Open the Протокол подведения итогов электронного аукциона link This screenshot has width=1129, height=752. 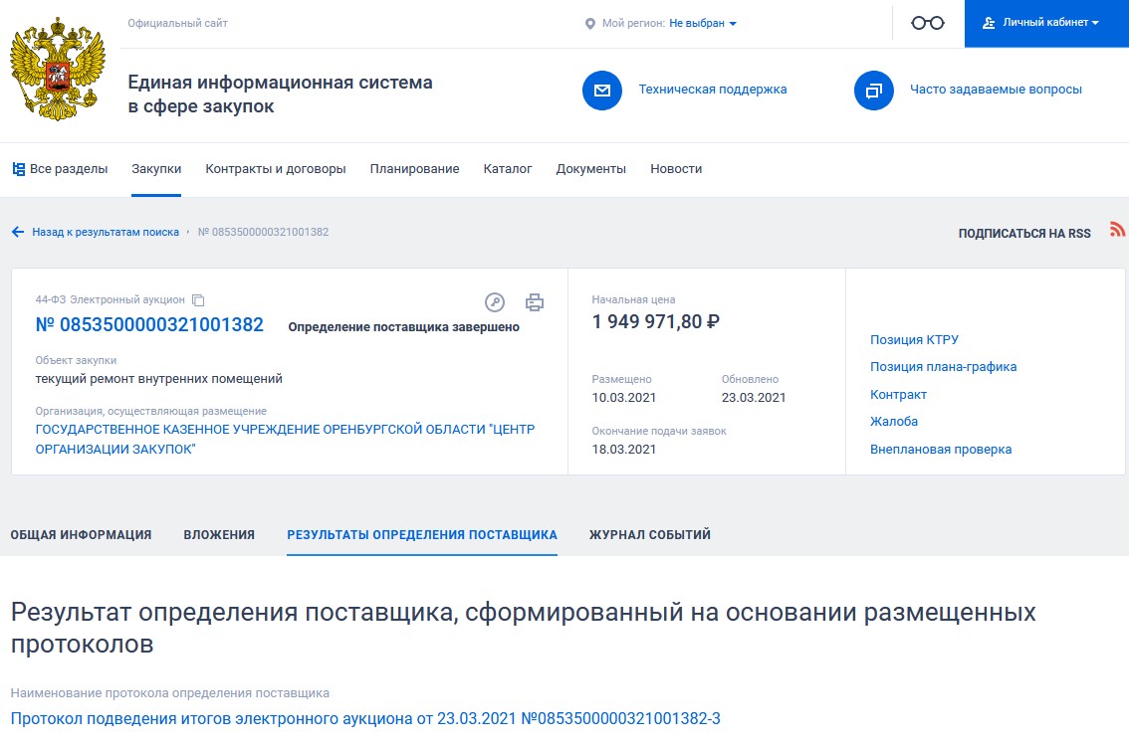(x=365, y=718)
